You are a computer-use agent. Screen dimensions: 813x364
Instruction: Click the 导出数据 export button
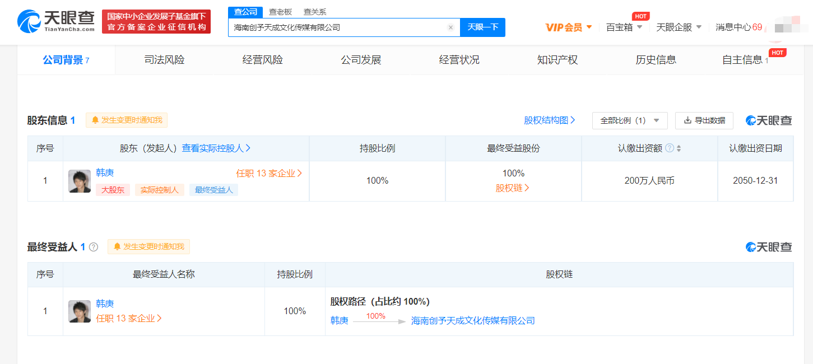click(x=704, y=120)
